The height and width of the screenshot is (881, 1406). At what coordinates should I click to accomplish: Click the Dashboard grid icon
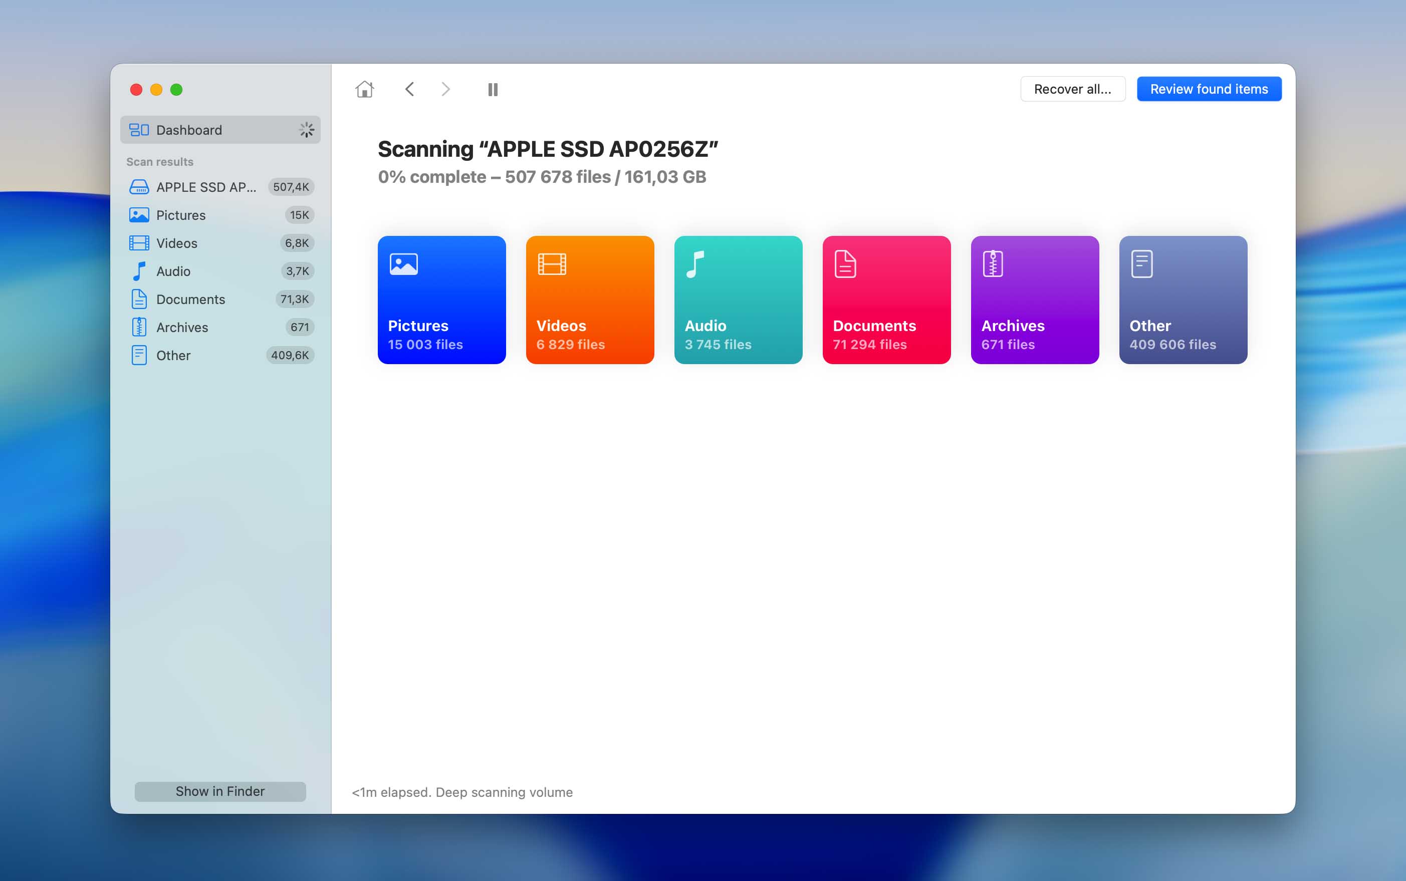140,129
